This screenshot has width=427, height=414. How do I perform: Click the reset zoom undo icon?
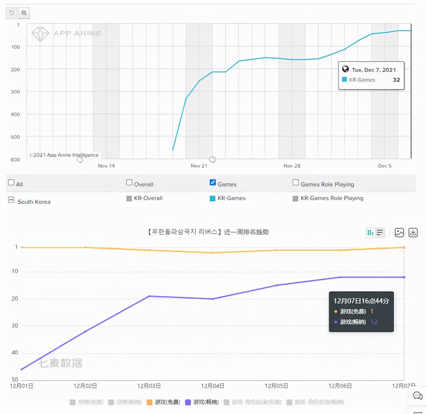pos(12,13)
